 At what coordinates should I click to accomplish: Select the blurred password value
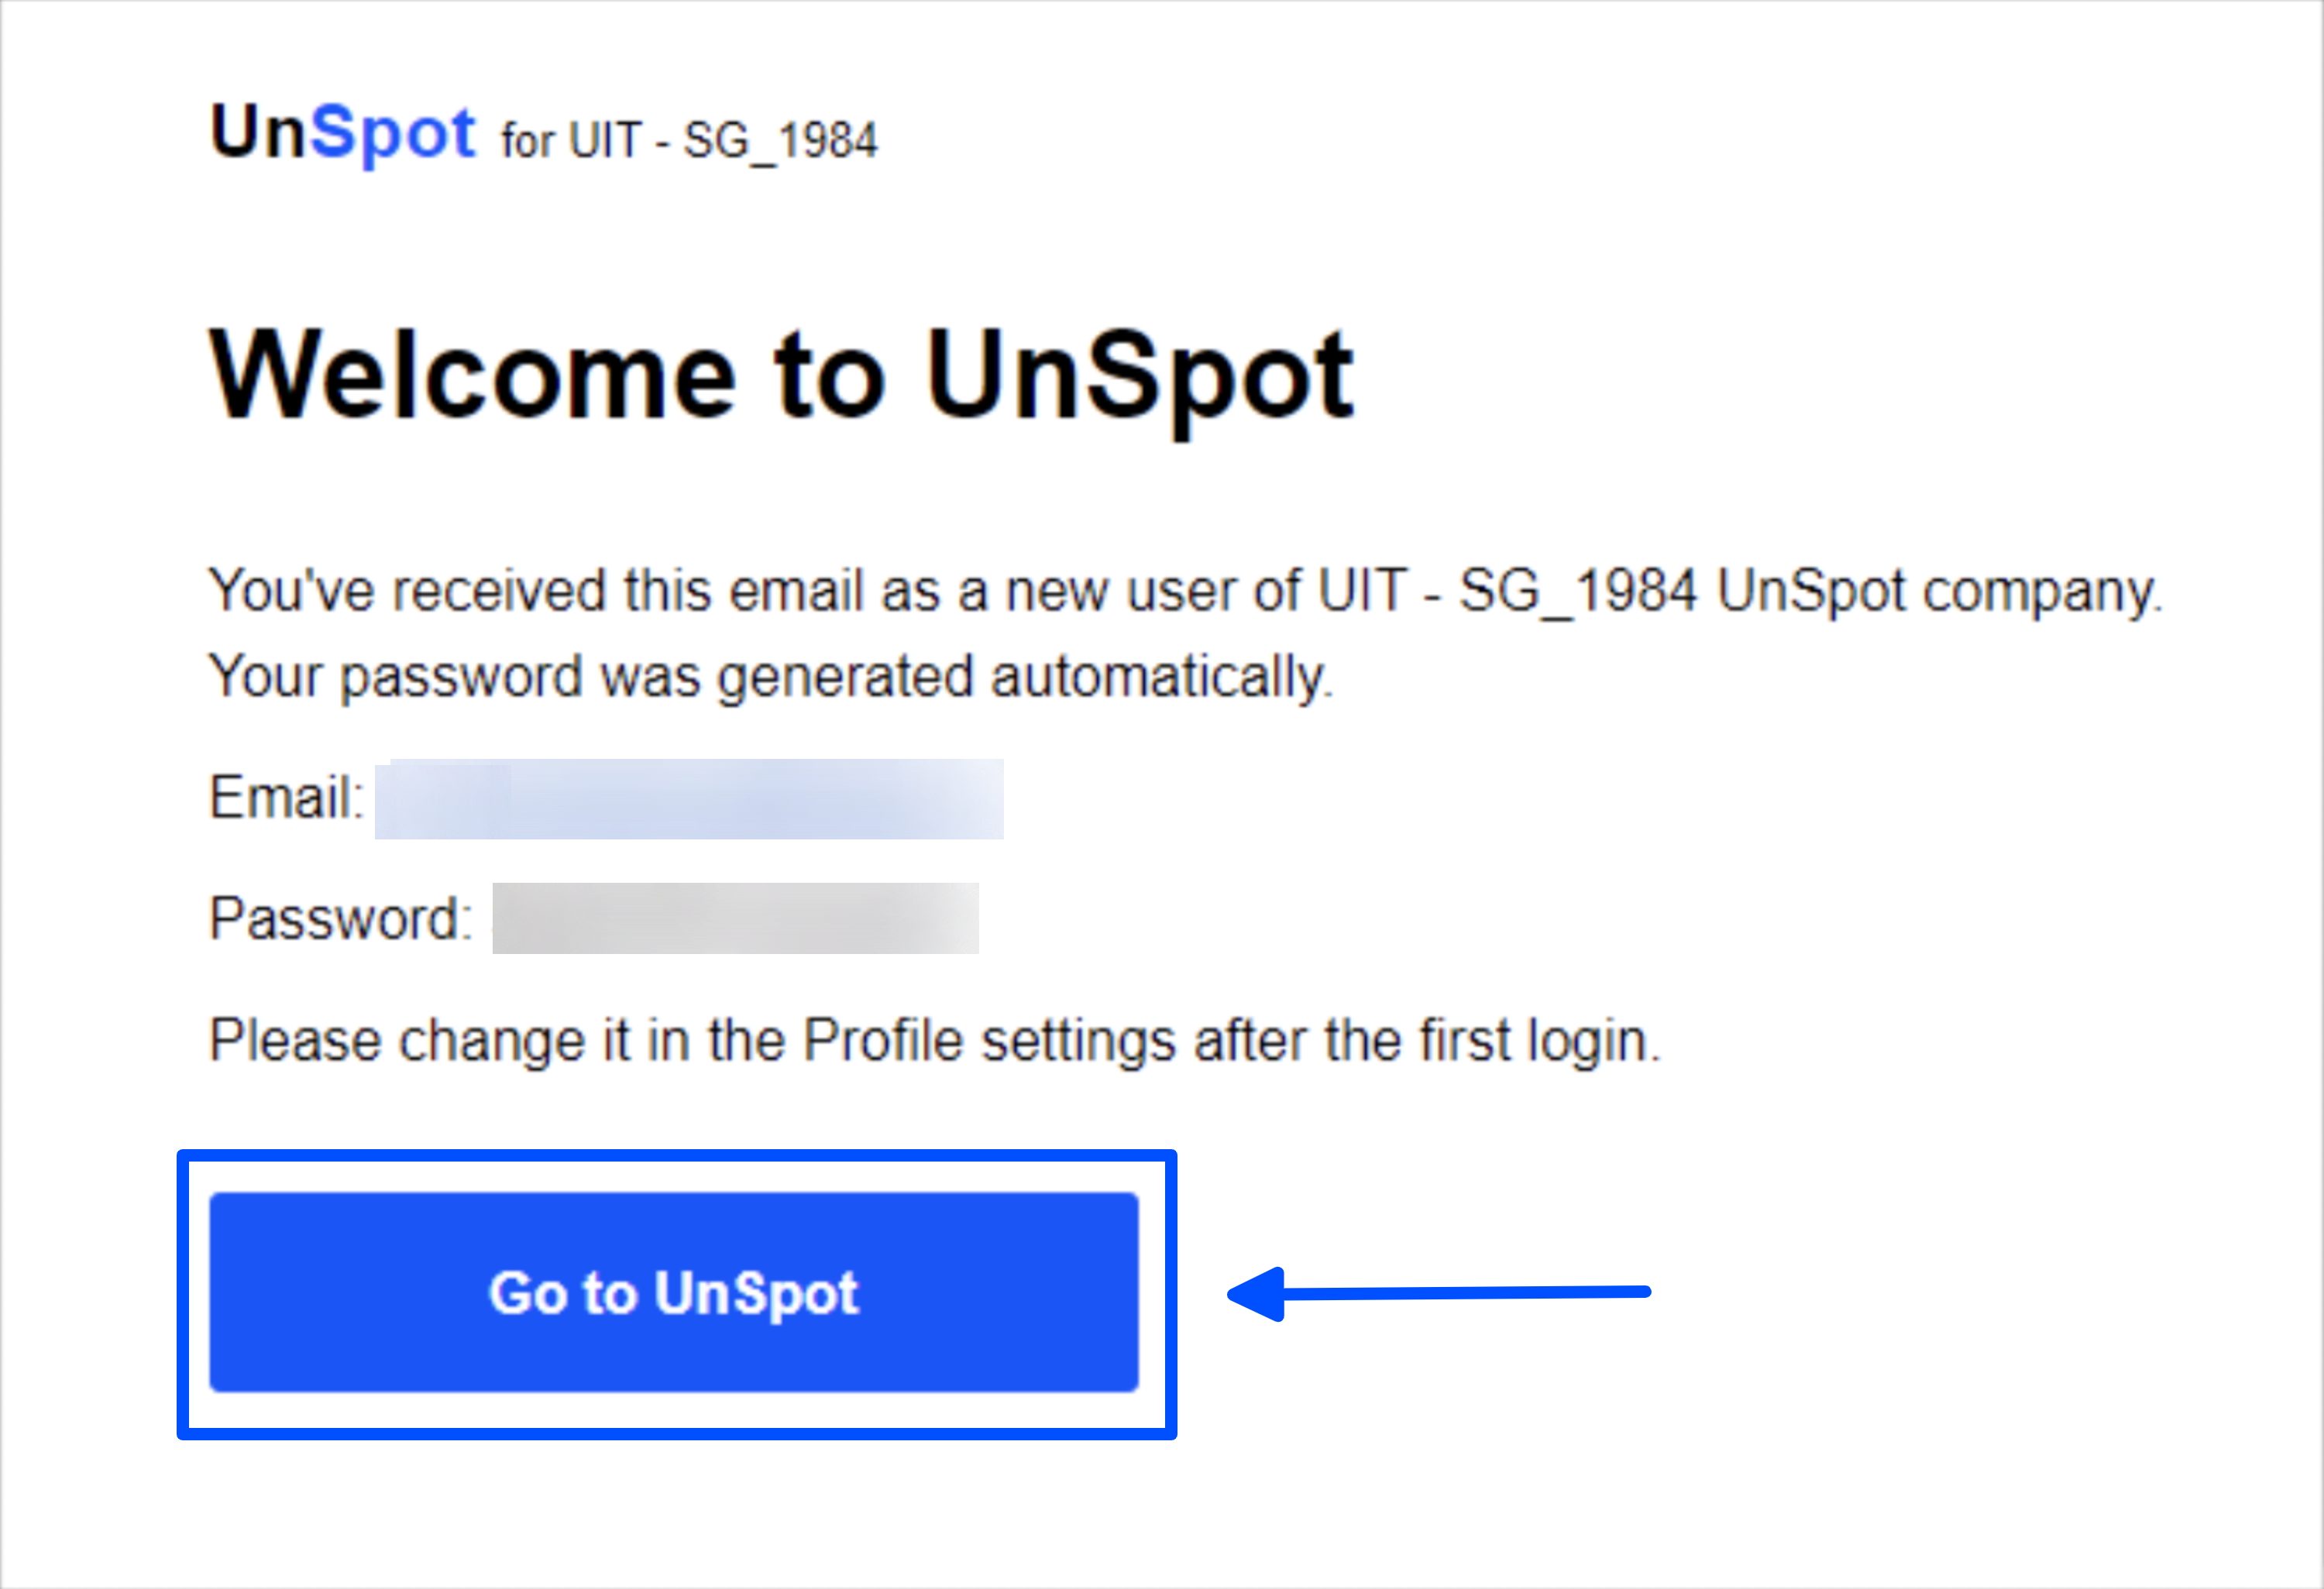tap(735, 918)
